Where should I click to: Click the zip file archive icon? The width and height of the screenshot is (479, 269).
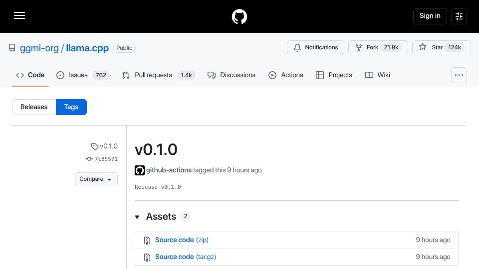click(147, 240)
